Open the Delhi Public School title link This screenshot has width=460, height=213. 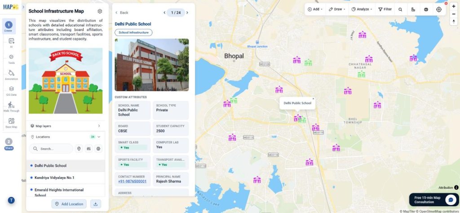click(x=133, y=24)
